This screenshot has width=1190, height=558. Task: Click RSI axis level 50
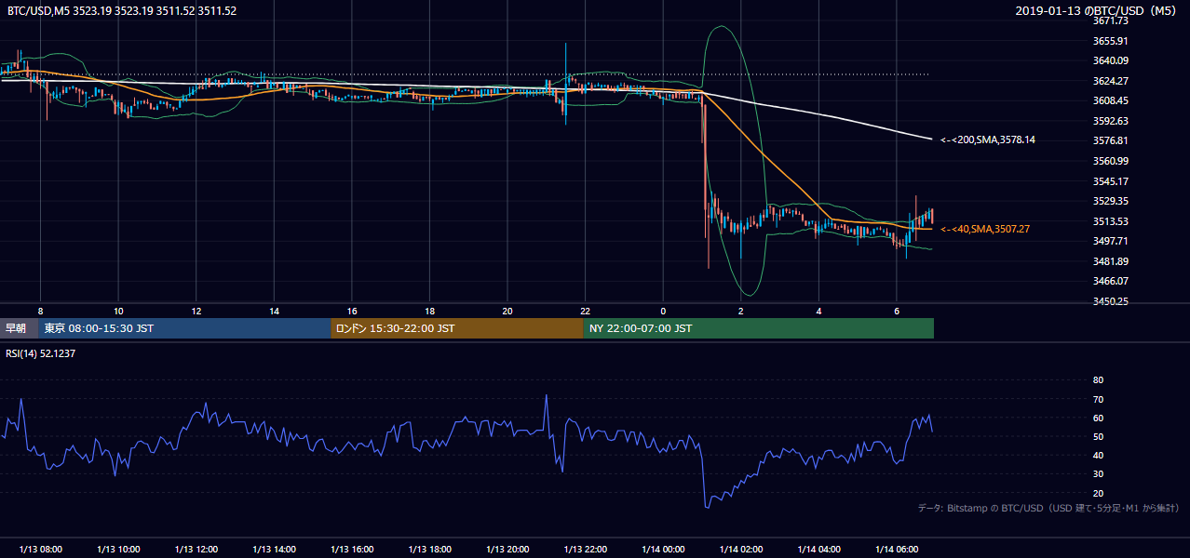[1098, 436]
